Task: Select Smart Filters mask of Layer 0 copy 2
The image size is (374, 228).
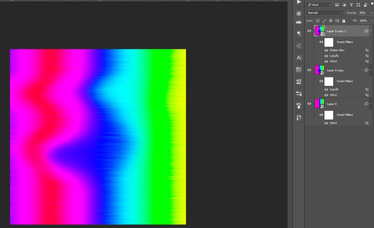Action: click(x=329, y=42)
